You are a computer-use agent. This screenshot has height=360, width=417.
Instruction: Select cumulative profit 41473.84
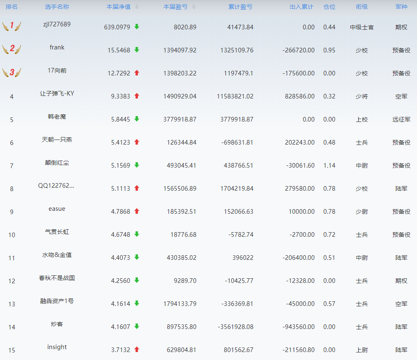click(x=241, y=27)
